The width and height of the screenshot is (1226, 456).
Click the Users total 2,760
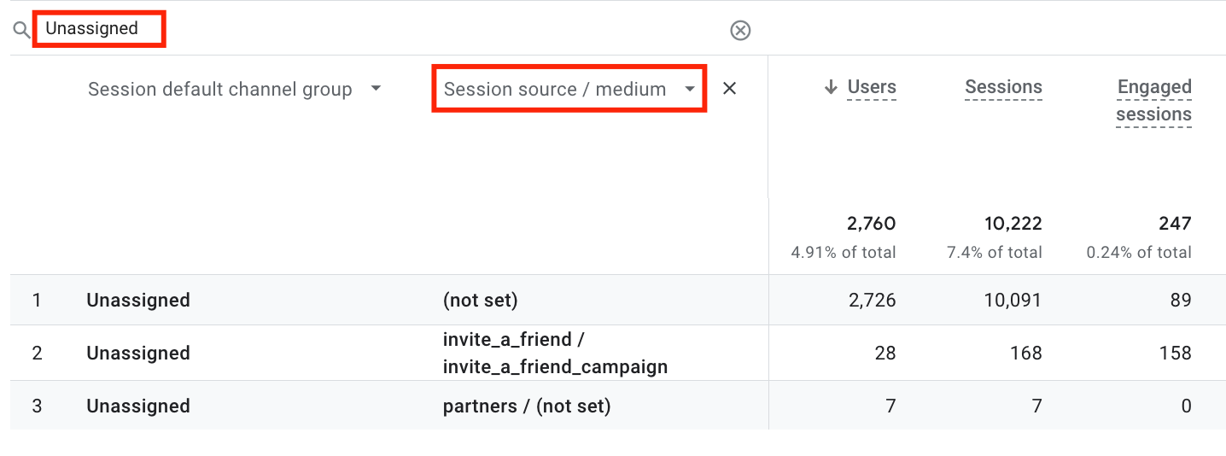(870, 224)
